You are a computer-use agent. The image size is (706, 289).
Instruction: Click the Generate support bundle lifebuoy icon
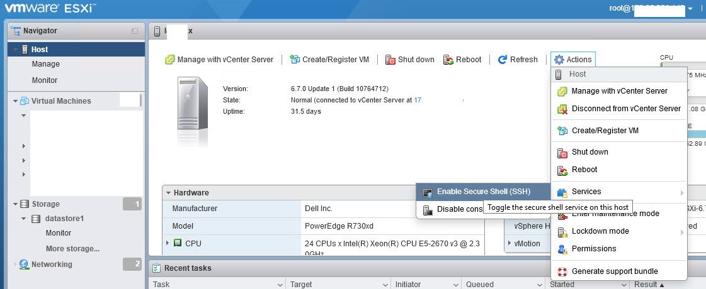[562, 271]
